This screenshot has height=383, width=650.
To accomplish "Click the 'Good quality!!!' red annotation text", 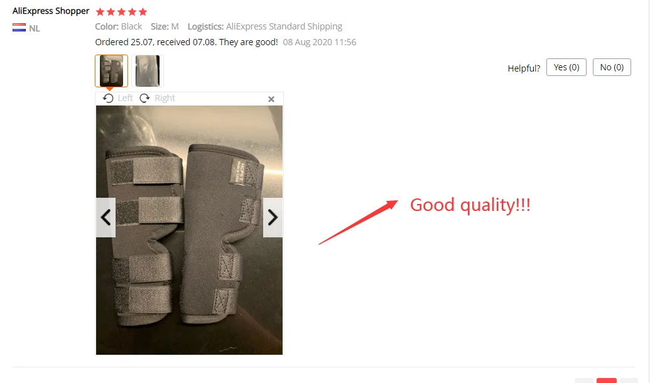I will pos(470,205).
